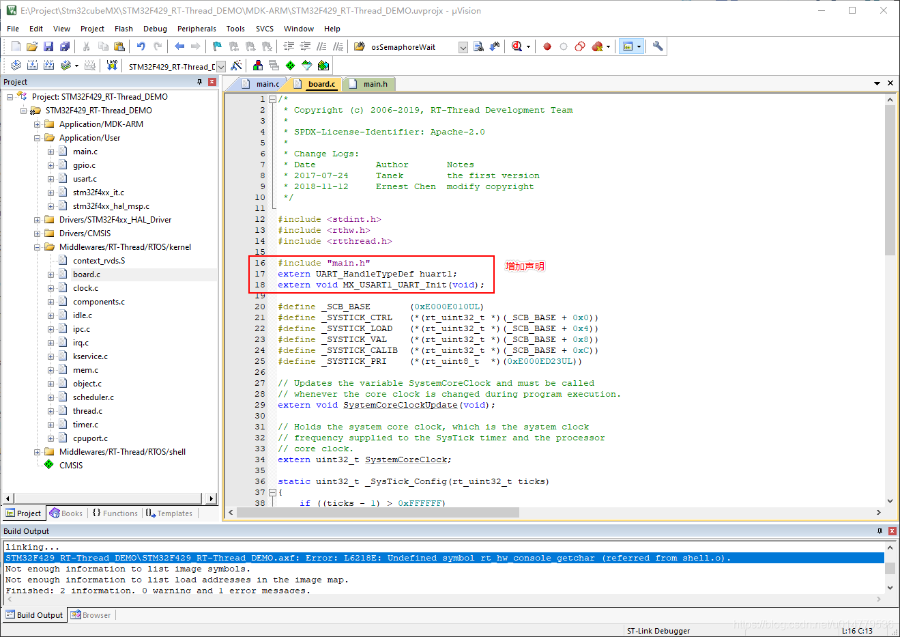Start debug session magnifier icon
Screen dimensions: 900x637
click(x=517, y=46)
